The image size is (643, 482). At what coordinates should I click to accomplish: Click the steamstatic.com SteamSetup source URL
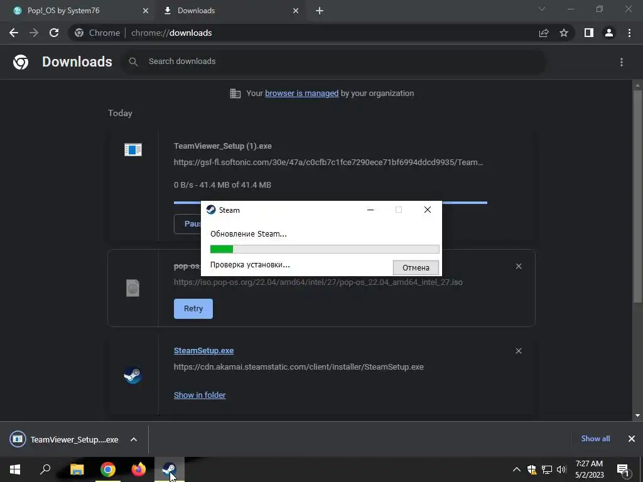point(298,367)
